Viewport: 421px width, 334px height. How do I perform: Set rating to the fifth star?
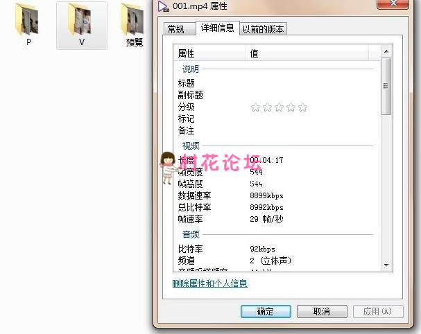coord(302,107)
